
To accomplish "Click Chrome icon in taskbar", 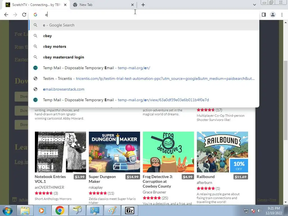I will [60, 210].
